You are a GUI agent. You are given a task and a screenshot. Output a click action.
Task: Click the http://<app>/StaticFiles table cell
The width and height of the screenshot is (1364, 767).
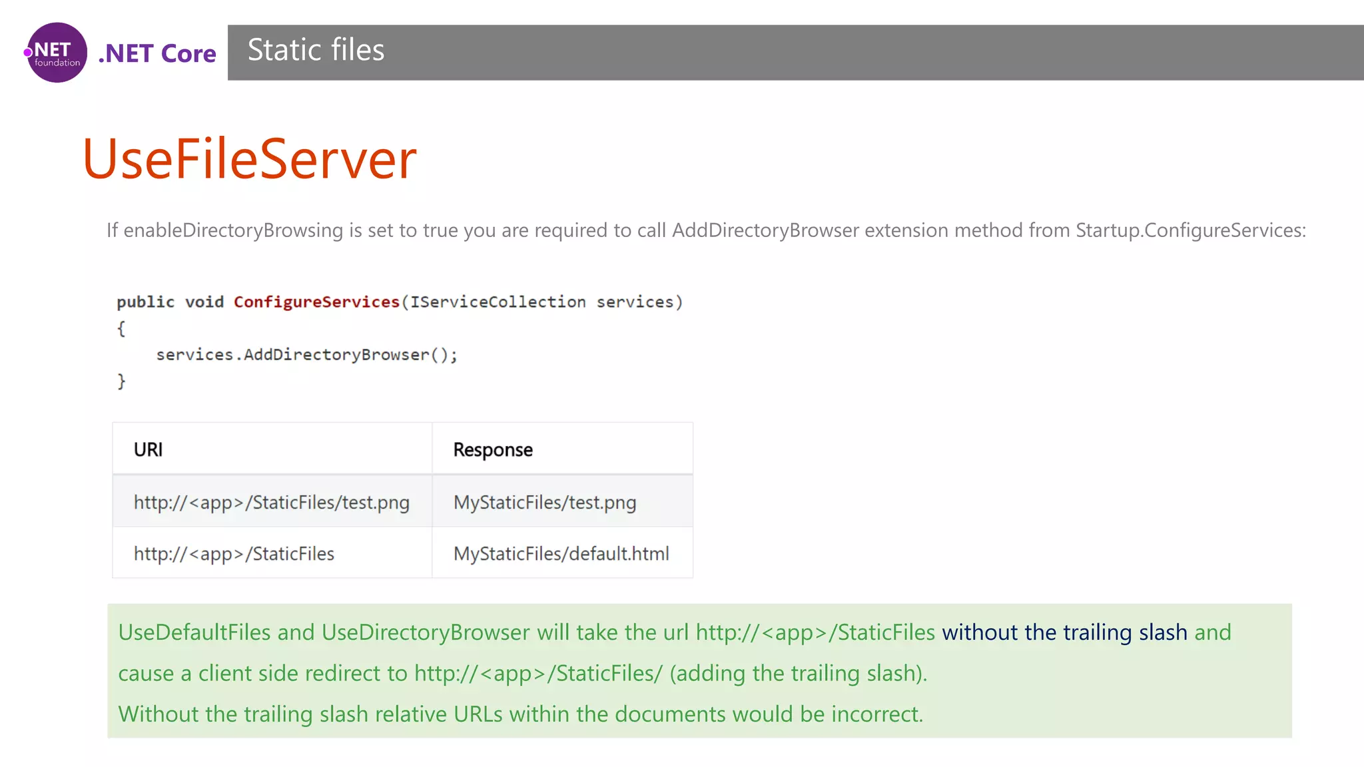point(234,554)
